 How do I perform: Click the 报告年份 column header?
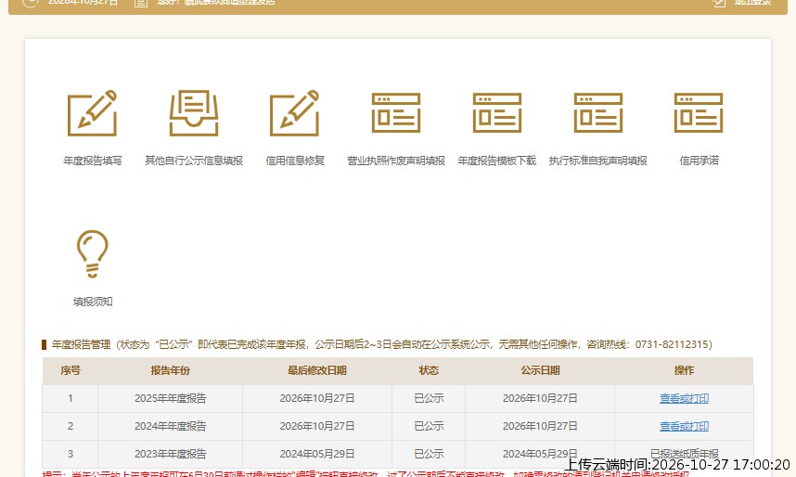coord(170,371)
